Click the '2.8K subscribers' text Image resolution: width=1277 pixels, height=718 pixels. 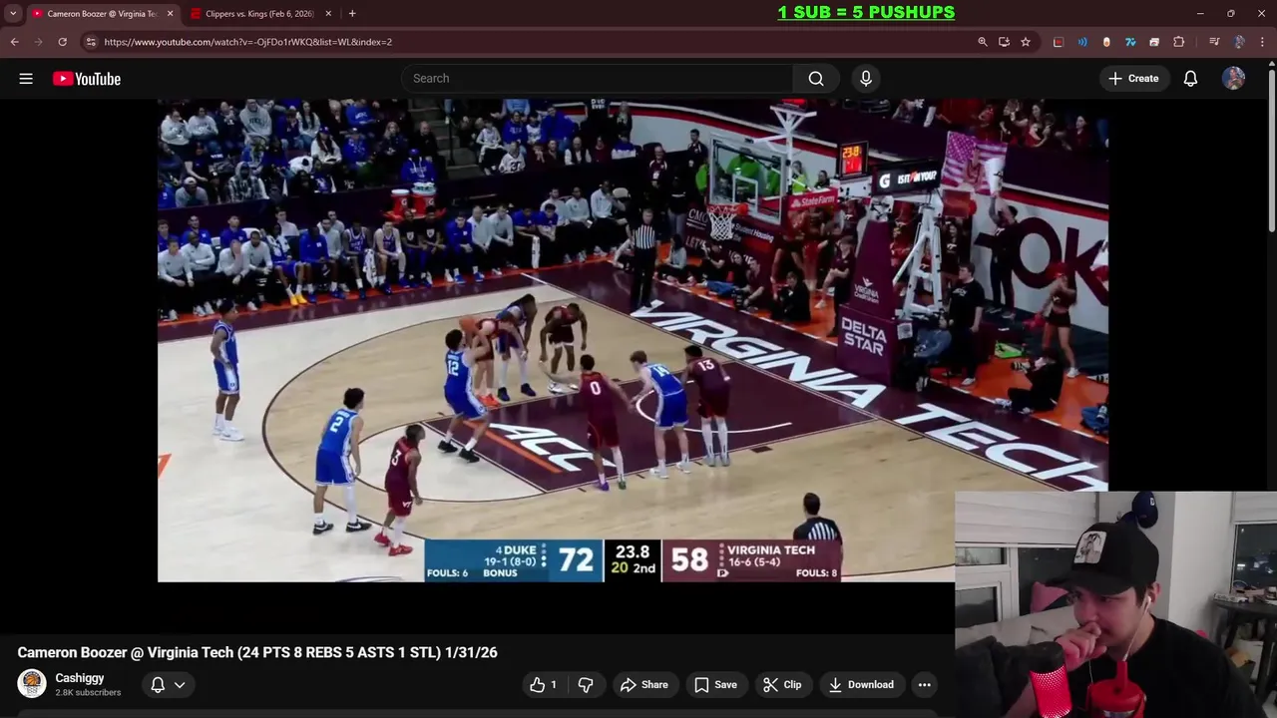88,693
